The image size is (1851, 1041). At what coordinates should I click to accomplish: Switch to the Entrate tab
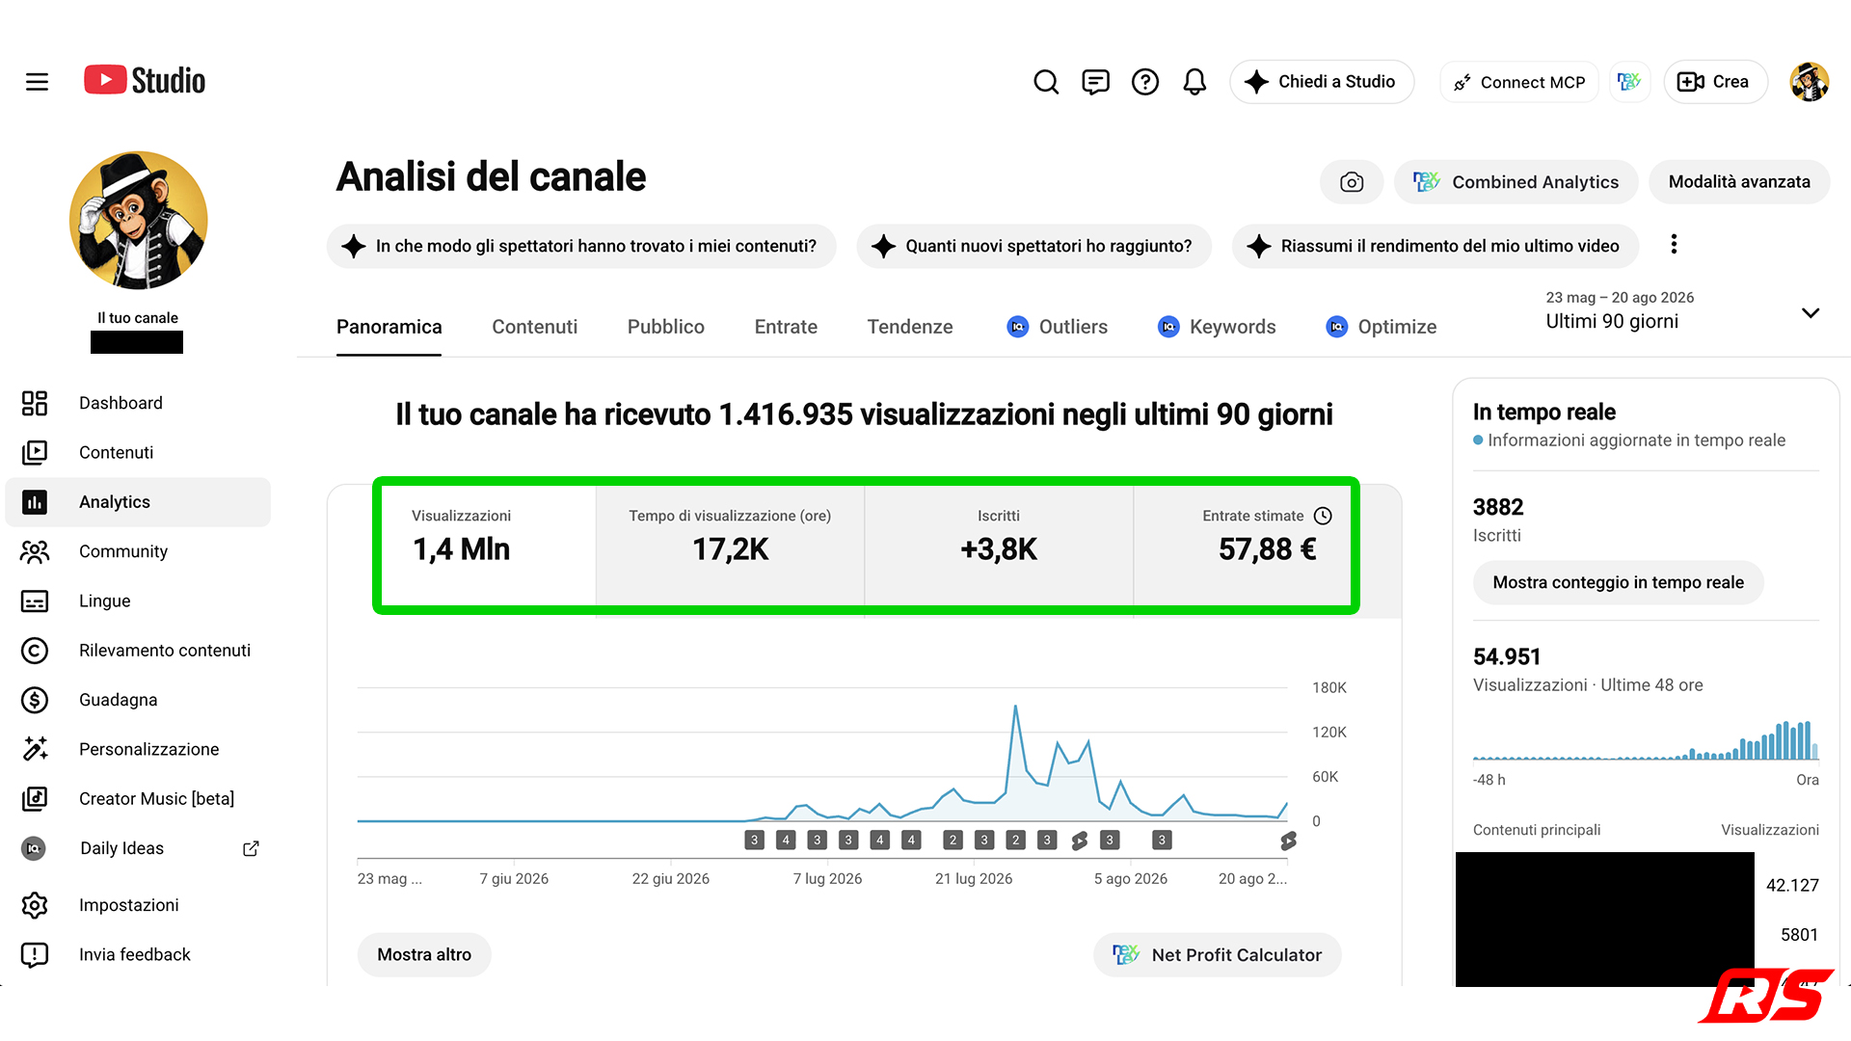786,327
